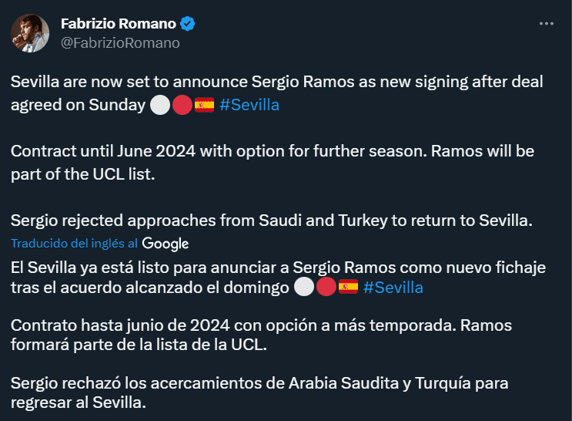Click the white circle emoji in the English text

(x=159, y=105)
